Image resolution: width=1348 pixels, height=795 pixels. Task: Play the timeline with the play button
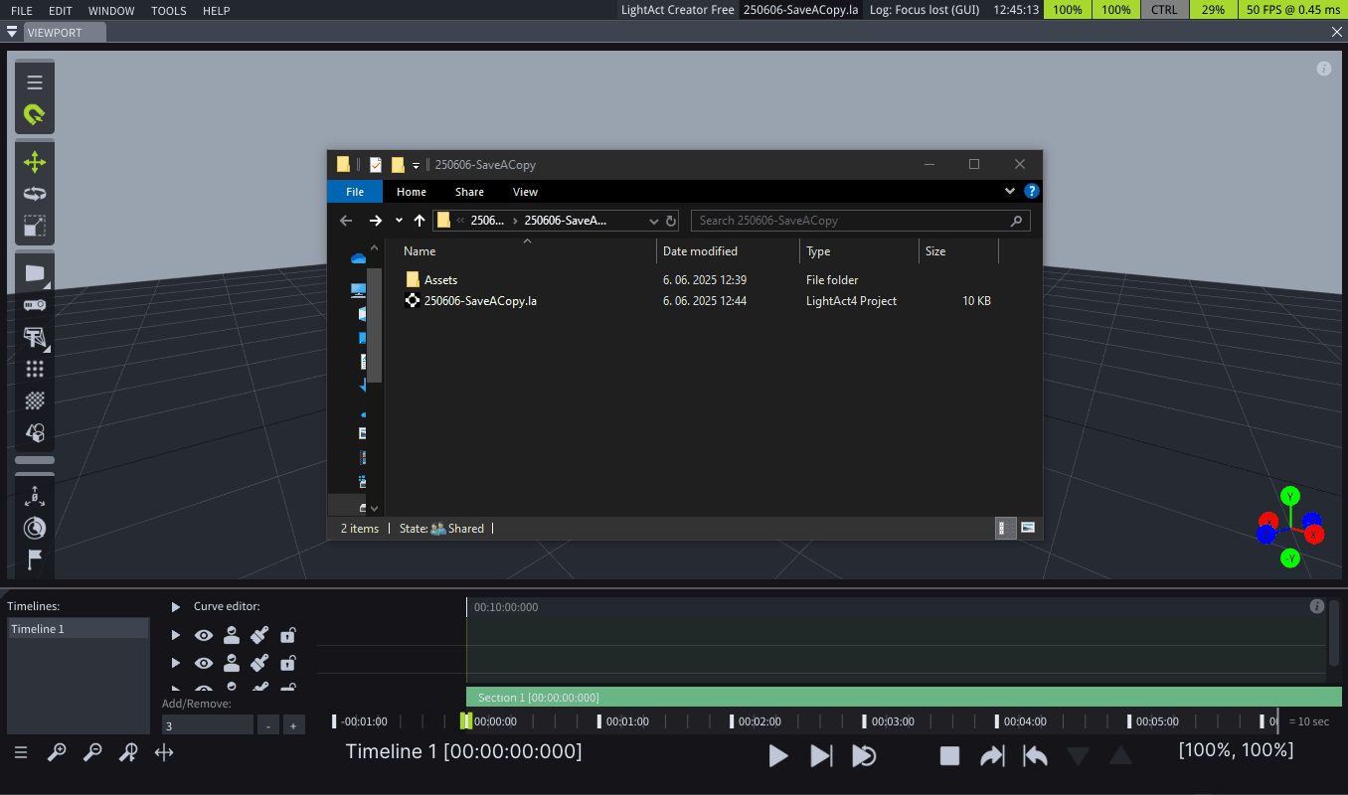click(778, 756)
